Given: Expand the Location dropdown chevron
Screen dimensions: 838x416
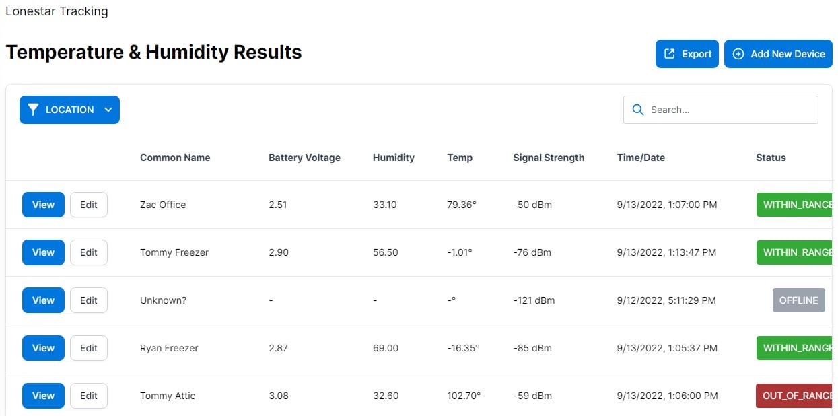Looking at the screenshot, I should click(108, 110).
